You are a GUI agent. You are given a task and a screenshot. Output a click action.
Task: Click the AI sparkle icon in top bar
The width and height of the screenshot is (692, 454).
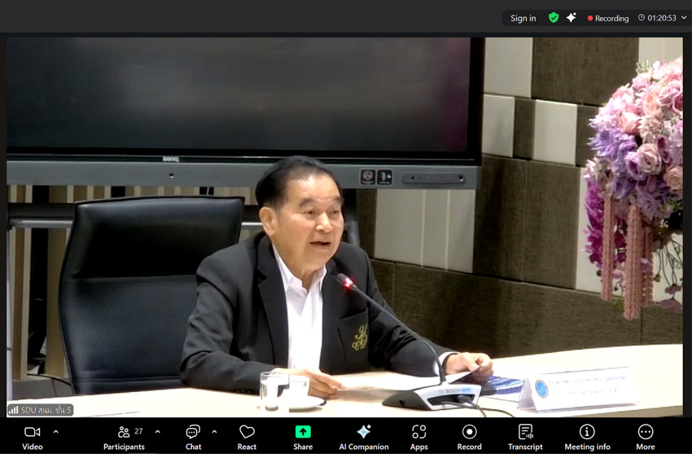click(x=572, y=18)
